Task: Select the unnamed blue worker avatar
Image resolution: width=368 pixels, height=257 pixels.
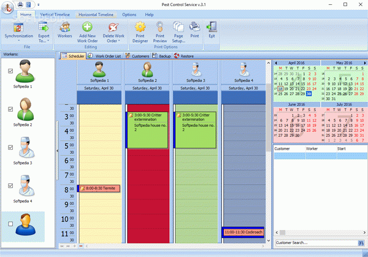Action: coord(25,224)
